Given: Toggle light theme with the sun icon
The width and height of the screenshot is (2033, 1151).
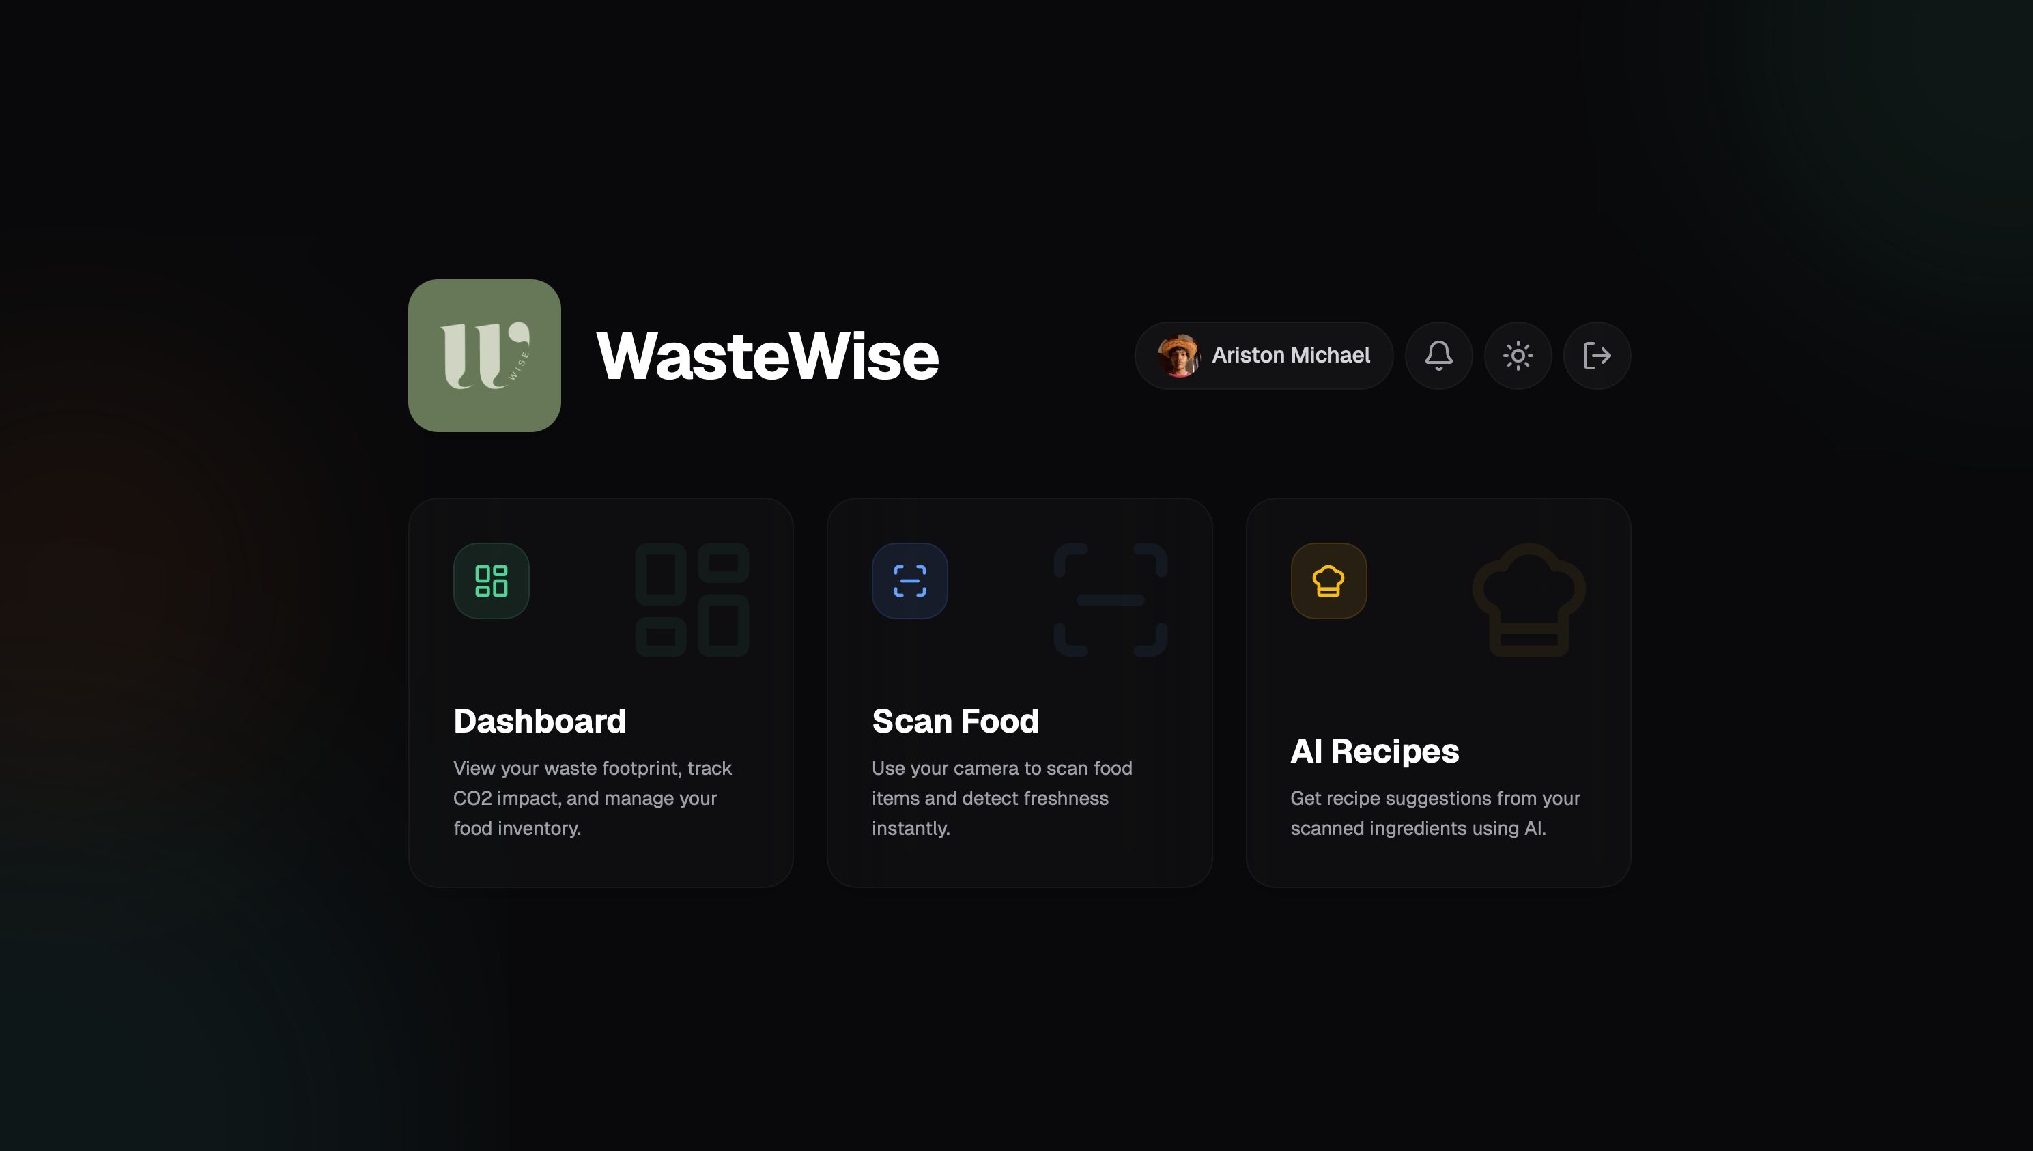Looking at the screenshot, I should pos(1517,355).
